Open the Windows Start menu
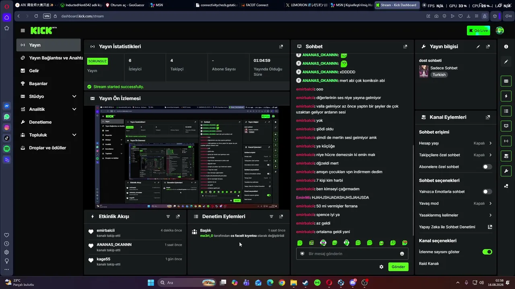 (x=151, y=283)
